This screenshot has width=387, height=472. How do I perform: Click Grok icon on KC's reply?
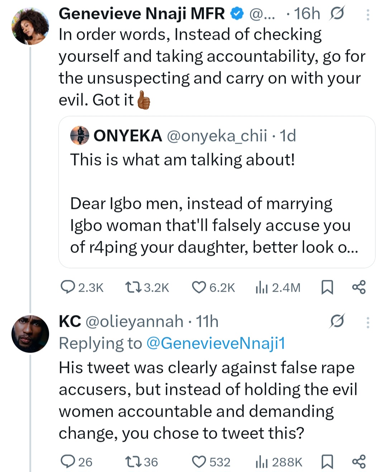[x=337, y=321]
